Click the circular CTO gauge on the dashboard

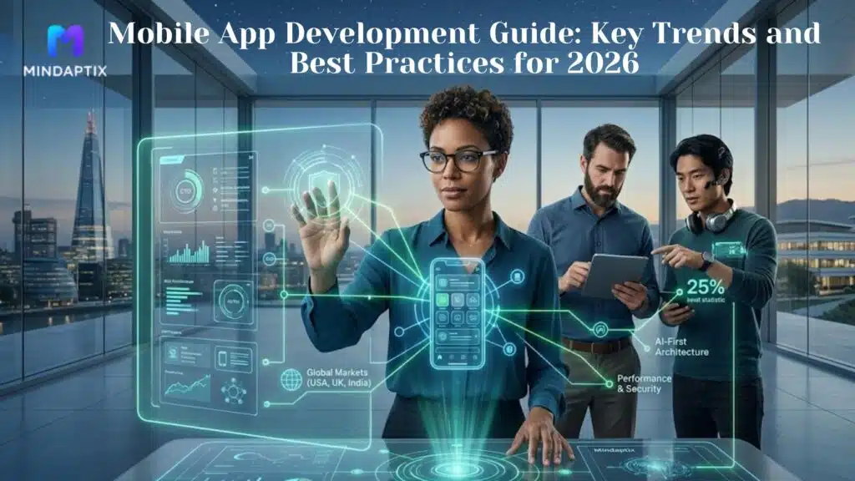coord(186,191)
